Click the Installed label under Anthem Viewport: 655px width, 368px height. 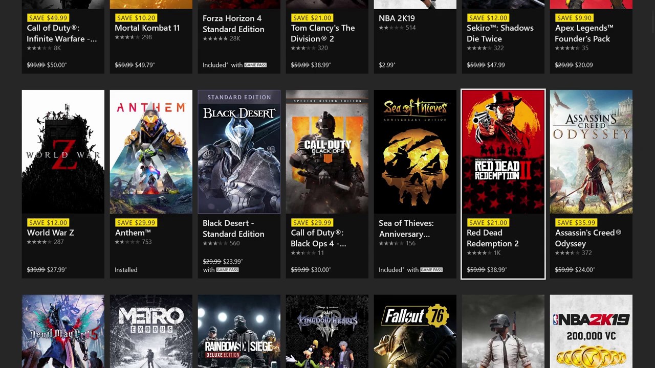tap(126, 270)
